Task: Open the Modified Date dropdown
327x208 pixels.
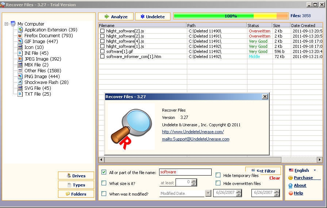Action: (208, 193)
